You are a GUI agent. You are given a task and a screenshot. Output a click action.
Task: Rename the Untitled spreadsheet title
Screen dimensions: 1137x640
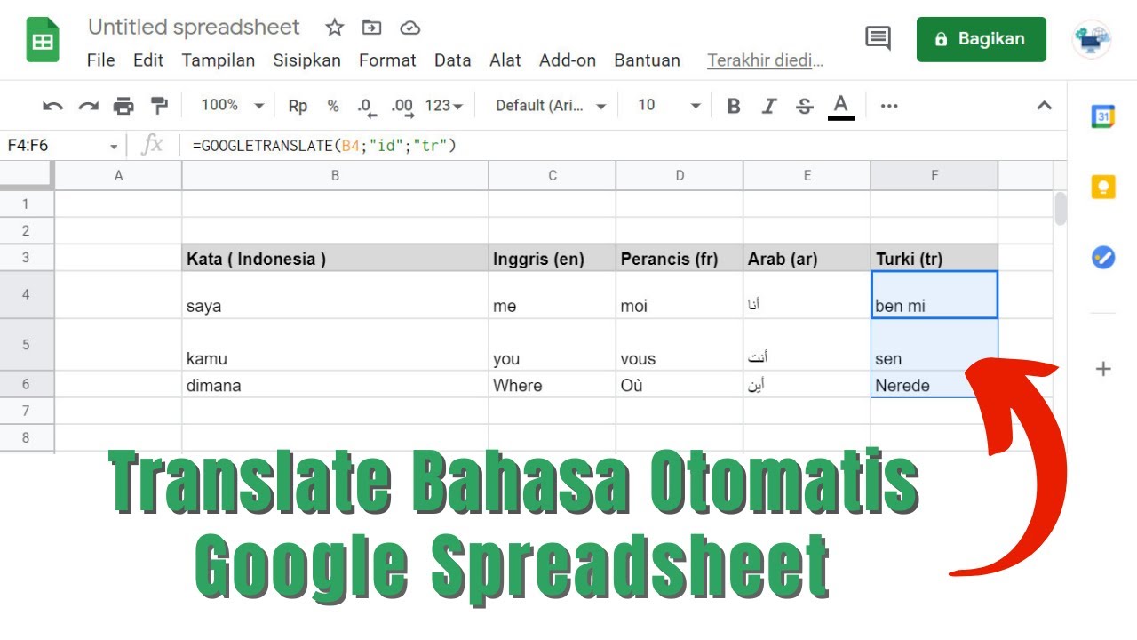pos(194,28)
